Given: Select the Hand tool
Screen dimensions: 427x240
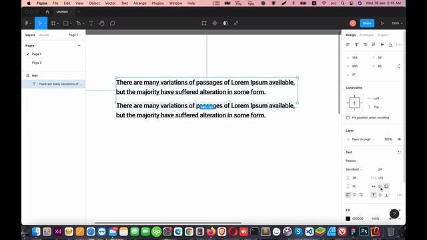Looking at the screenshot, I should pyautogui.click(x=102, y=23).
